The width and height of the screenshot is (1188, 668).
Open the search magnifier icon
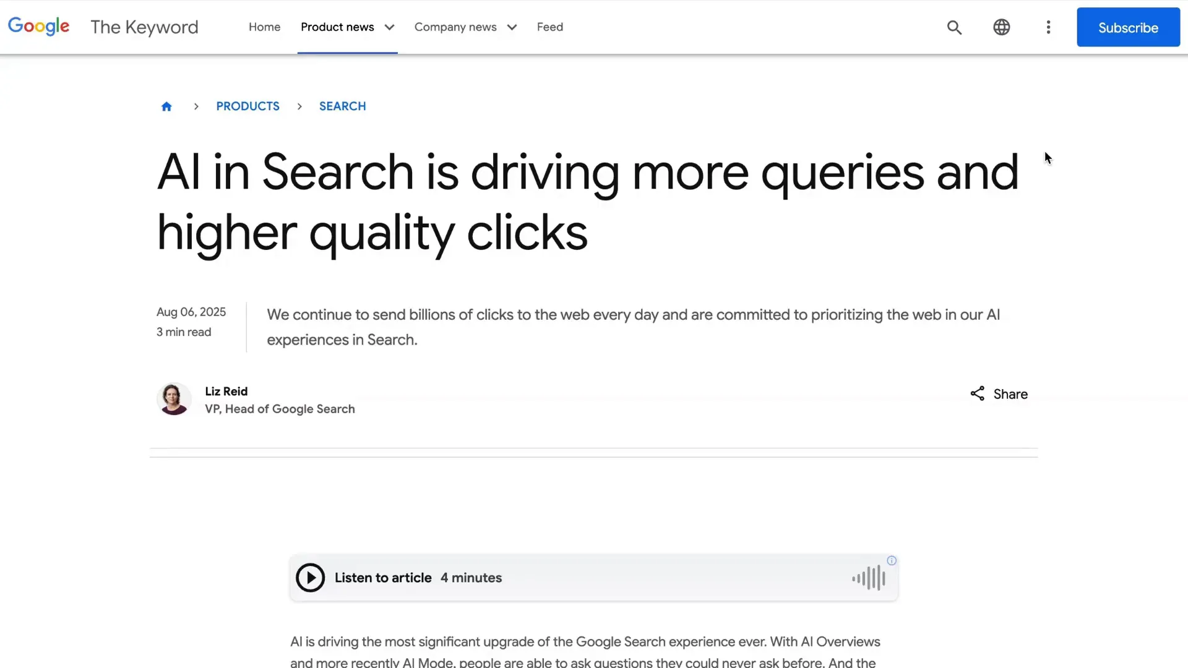pyautogui.click(x=954, y=27)
